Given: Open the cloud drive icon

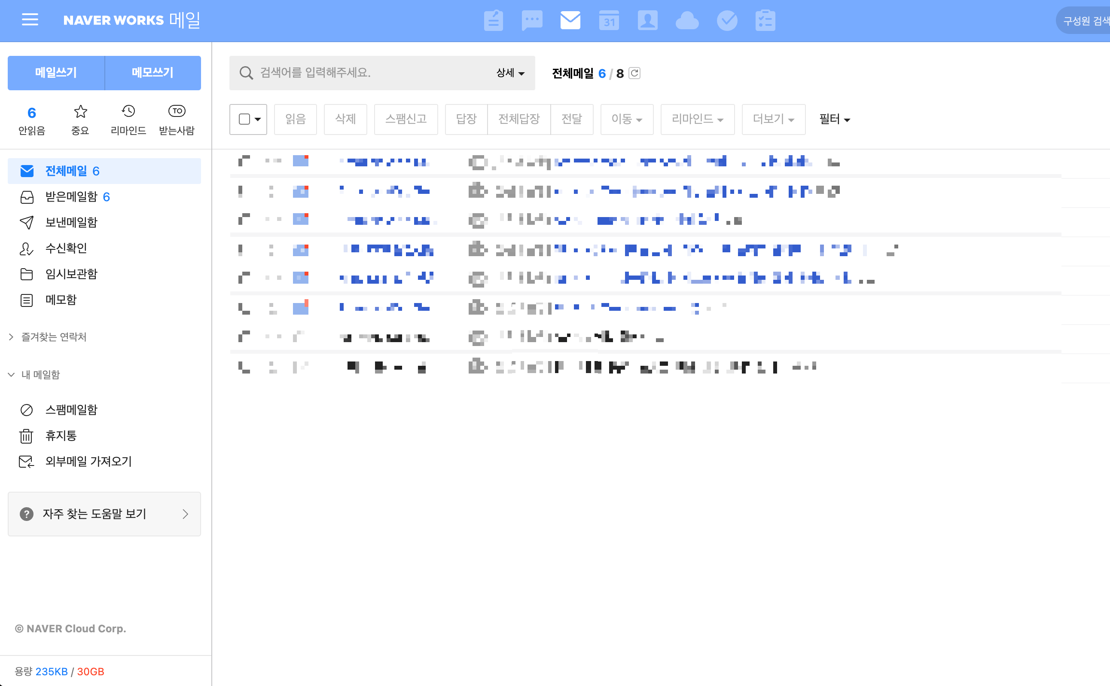Looking at the screenshot, I should 686,21.
